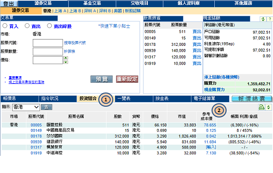
Task: Open the help question mark icon
Action: [269, 19]
